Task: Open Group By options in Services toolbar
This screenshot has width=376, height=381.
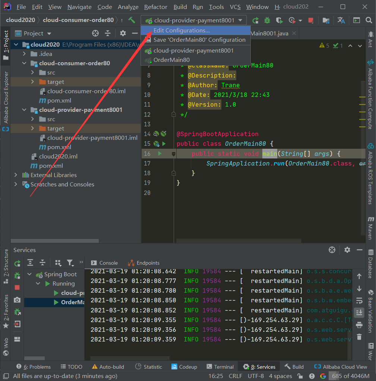Action: 58,263
